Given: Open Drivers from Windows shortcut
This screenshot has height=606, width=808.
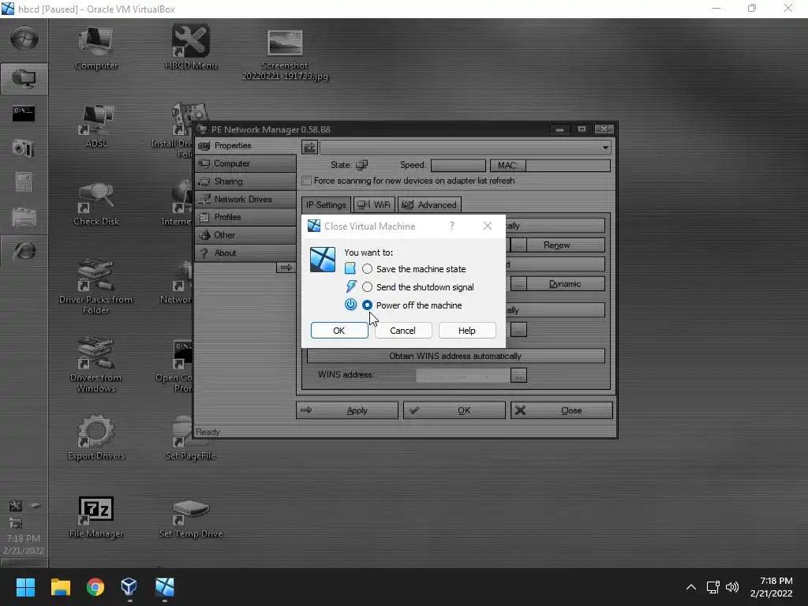Looking at the screenshot, I should coord(95,365).
